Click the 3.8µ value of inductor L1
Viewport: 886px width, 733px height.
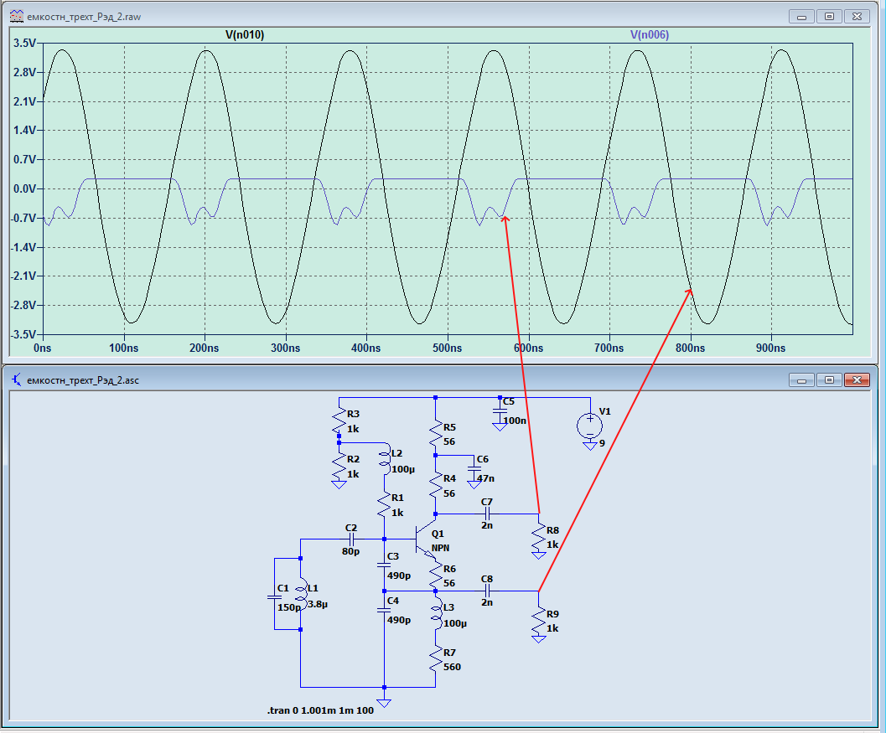pyautogui.click(x=318, y=604)
